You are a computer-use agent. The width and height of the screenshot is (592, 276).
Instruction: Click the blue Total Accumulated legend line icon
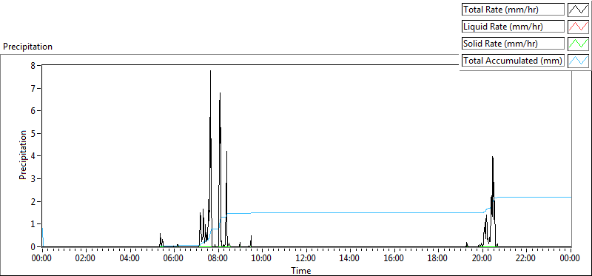[x=578, y=61]
